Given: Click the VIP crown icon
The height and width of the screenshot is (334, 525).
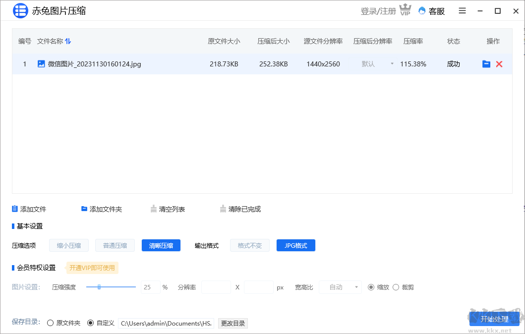Looking at the screenshot, I should point(406,9).
